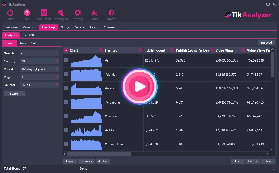Open the Tools wrench icon
The height and width of the screenshot is (173, 279).
pyautogui.click(x=94, y=13)
